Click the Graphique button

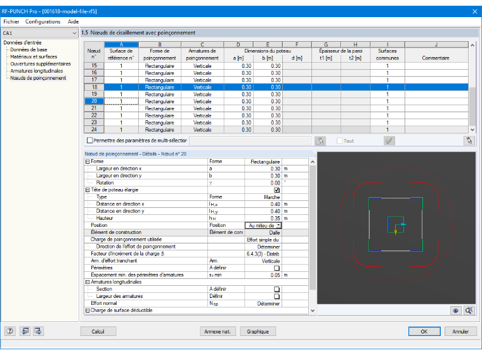point(257,332)
